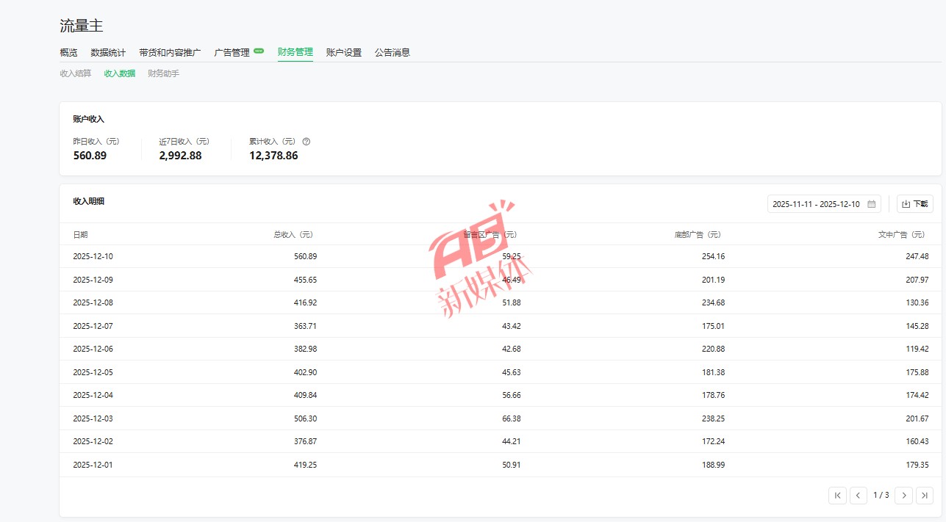Viewport: 946px width, 522px height.
Task: Jump to last page of income table
Action: pyautogui.click(x=925, y=496)
